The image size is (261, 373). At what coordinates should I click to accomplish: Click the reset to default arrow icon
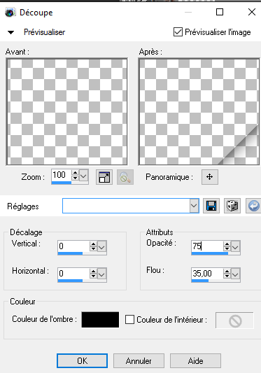tap(253, 206)
